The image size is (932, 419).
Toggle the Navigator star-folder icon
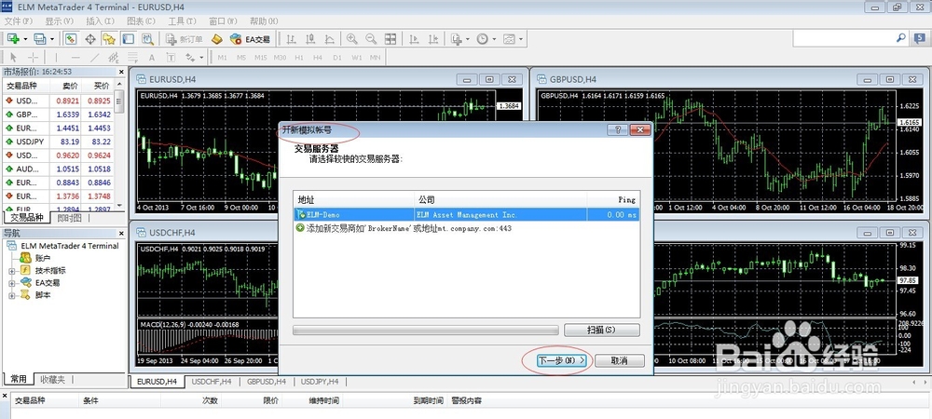coord(109,39)
